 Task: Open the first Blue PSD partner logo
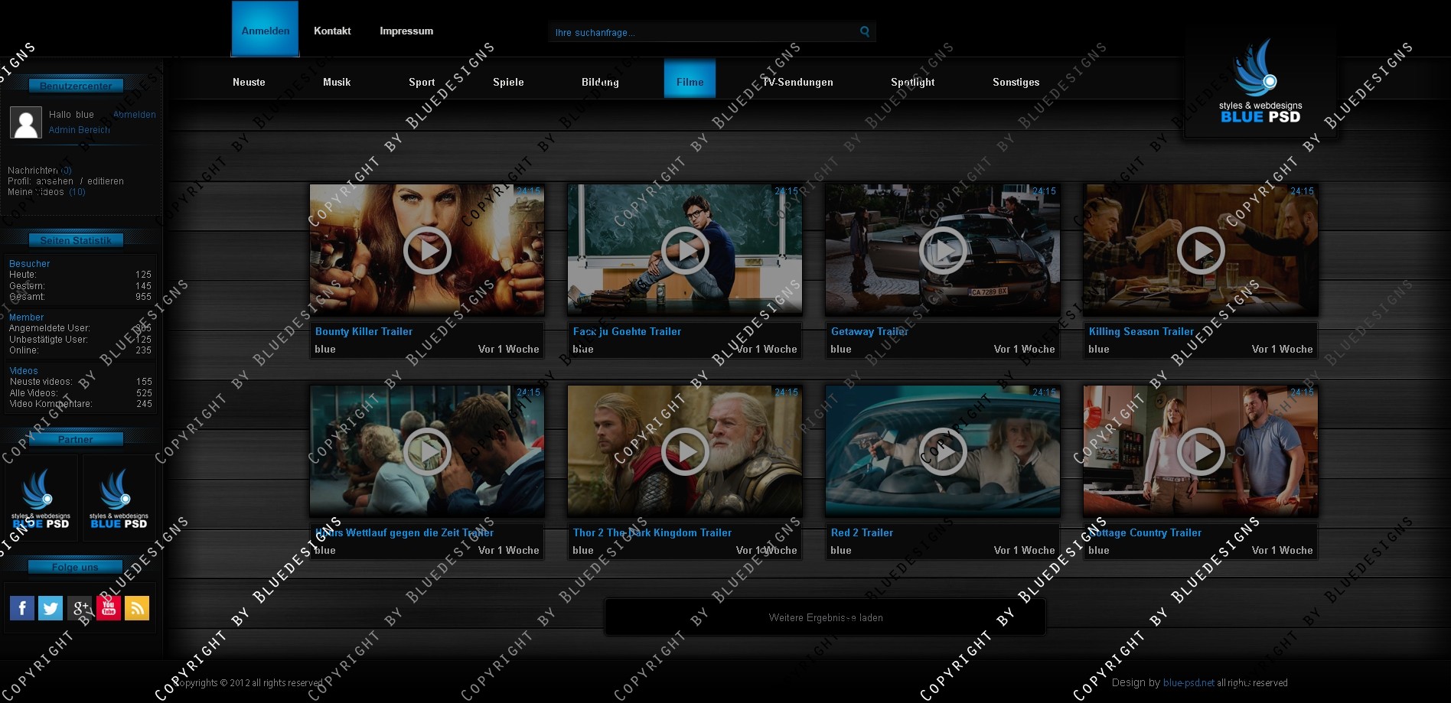[x=41, y=499]
